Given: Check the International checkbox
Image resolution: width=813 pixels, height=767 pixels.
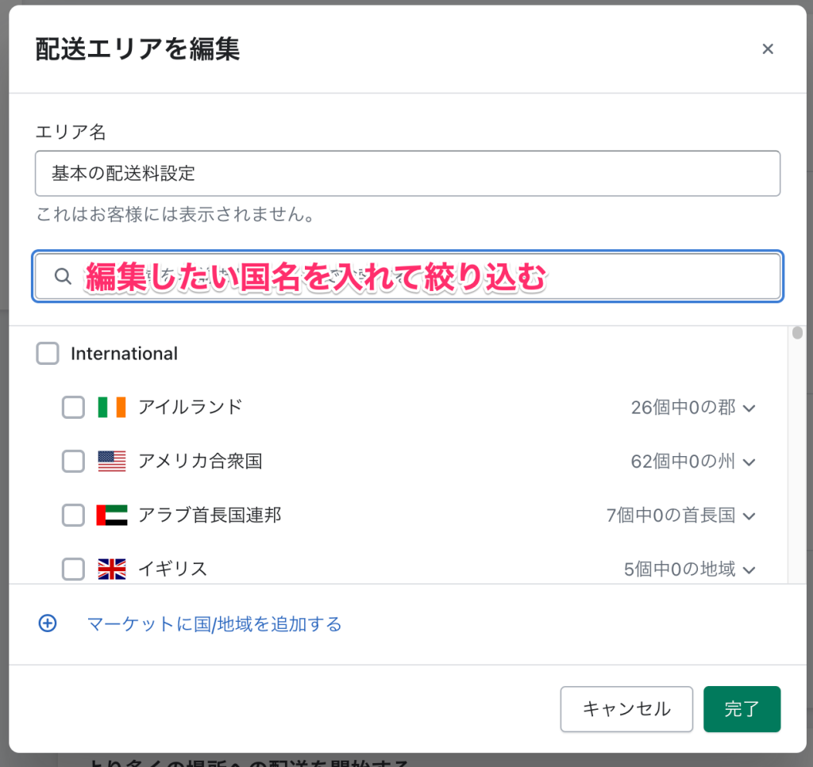Looking at the screenshot, I should pyautogui.click(x=48, y=354).
